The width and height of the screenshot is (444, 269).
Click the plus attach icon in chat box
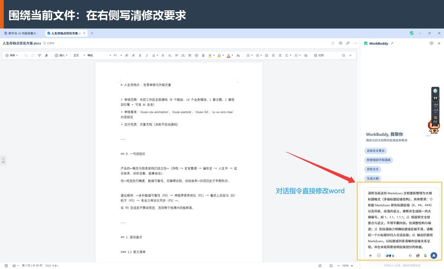[370, 256]
